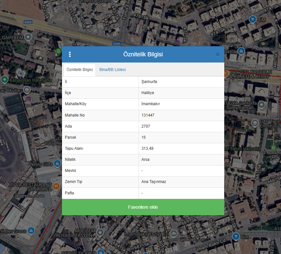Image resolution: width=281 pixels, height=254 pixels.
Task: Open the three-dot options menu
Action: [70, 54]
